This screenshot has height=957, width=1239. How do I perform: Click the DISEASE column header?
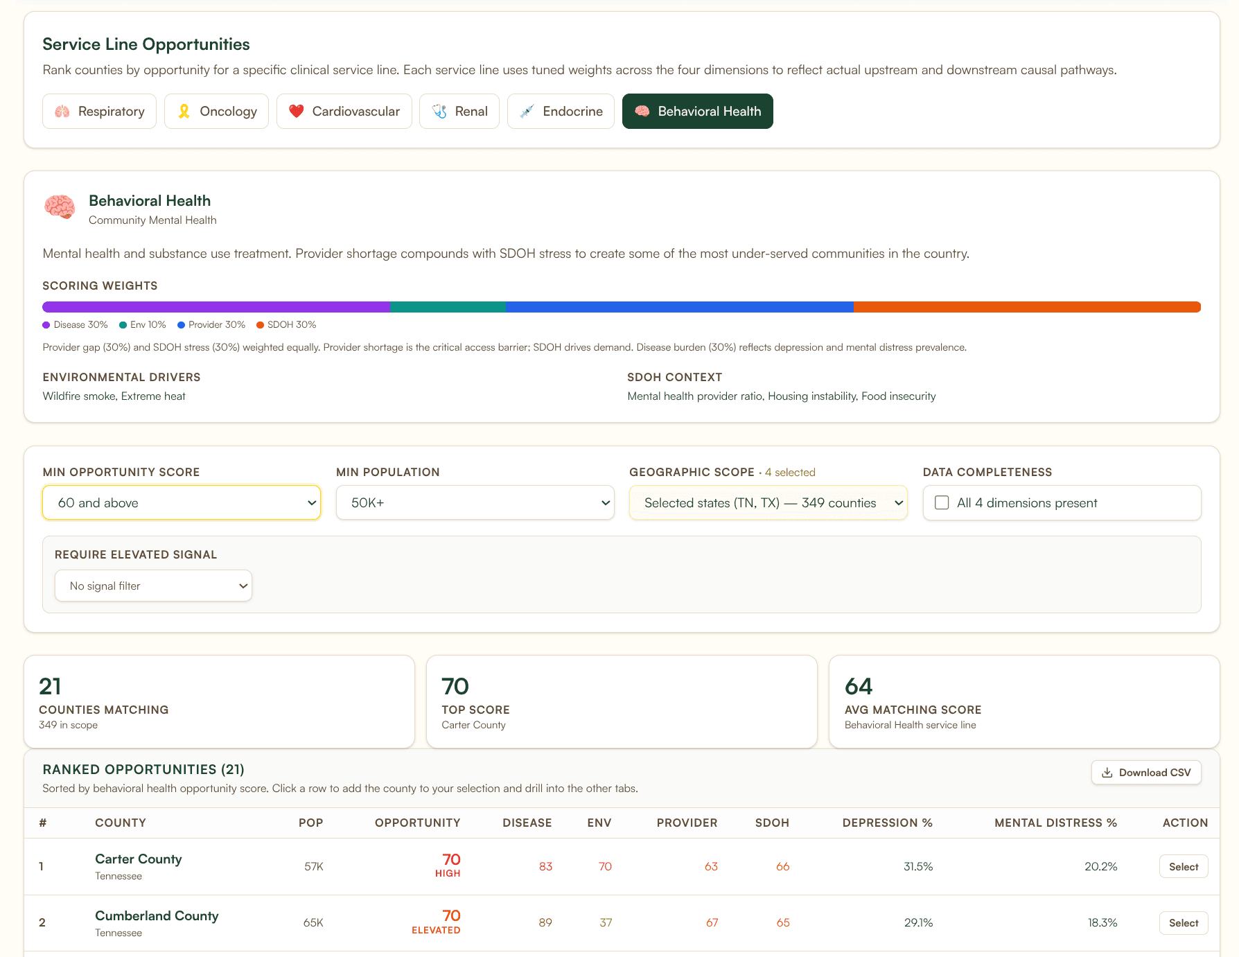(527, 823)
